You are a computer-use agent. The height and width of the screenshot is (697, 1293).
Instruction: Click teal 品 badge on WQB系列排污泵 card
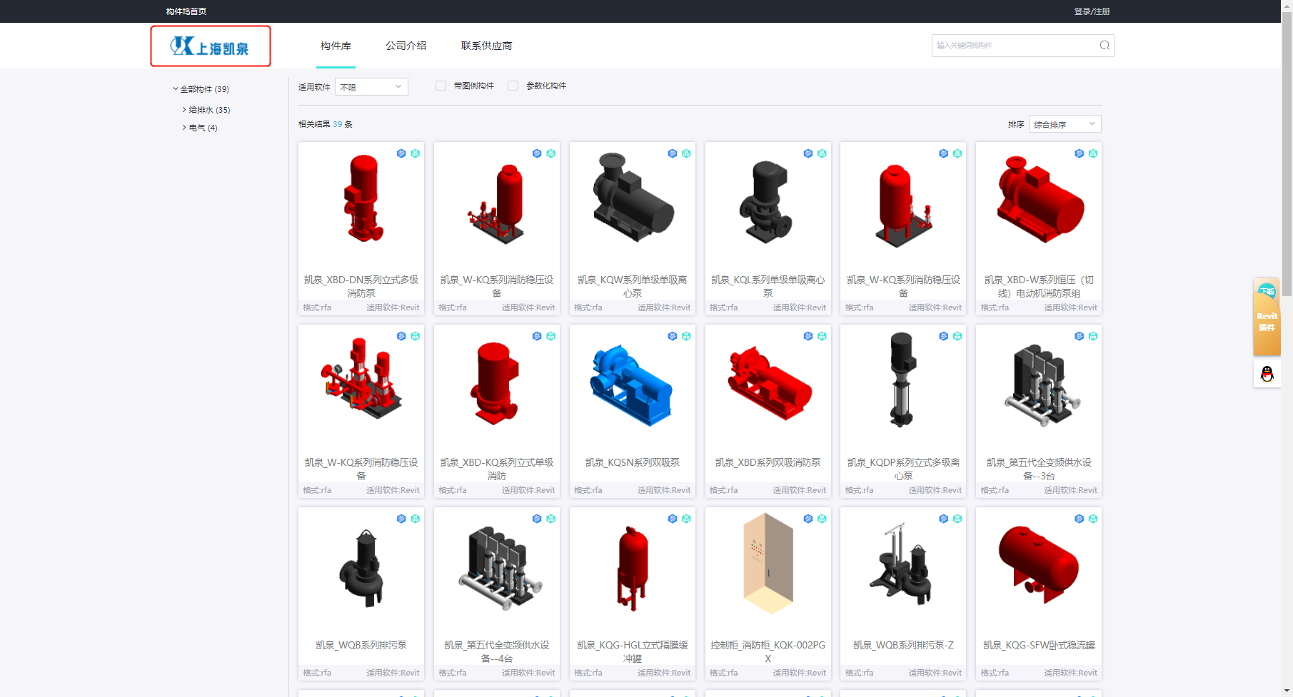(x=415, y=519)
